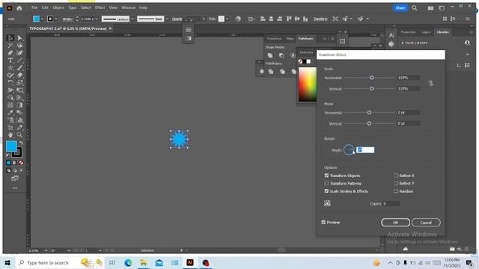479x269 pixels.
Task: Enable Random checkbox
Action: pyautogui.click(x=396, y=191)
